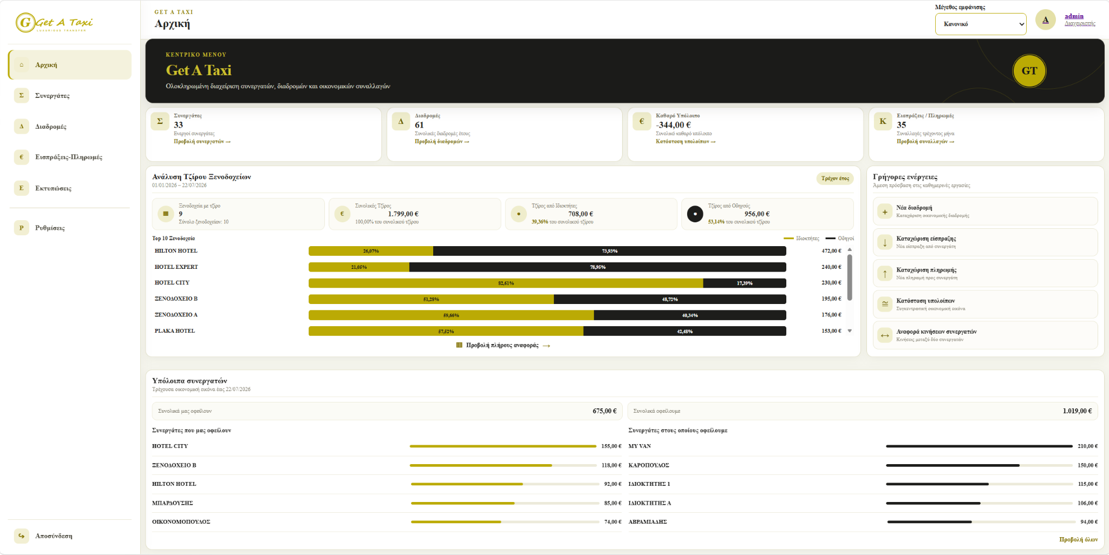Screen dimensions: 1109x555
Task: Open Ρυθμίσεις in the sidebar
Action: (x=70, y=228)
